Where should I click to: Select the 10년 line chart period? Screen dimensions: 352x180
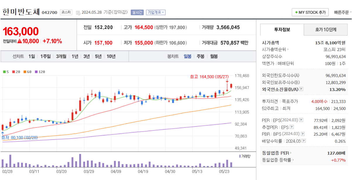coord(111,57)
